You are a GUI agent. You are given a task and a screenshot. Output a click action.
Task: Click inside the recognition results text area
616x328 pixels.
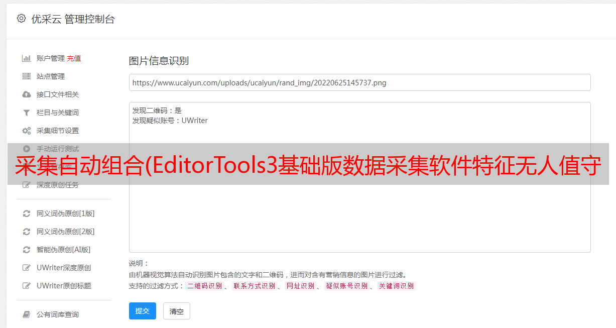[359, 177]
